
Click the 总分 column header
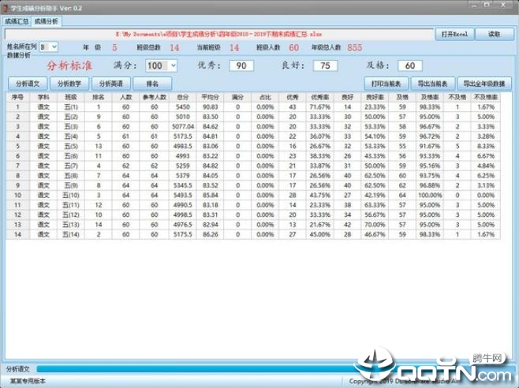click(x=183, y=97)
